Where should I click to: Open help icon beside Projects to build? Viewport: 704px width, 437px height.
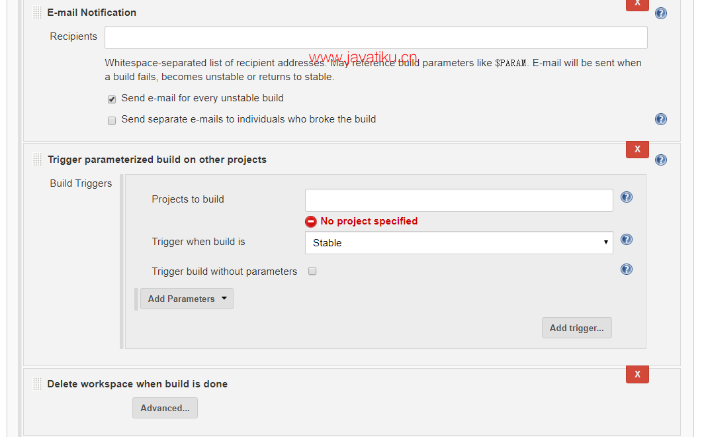(x=627, y=197)
